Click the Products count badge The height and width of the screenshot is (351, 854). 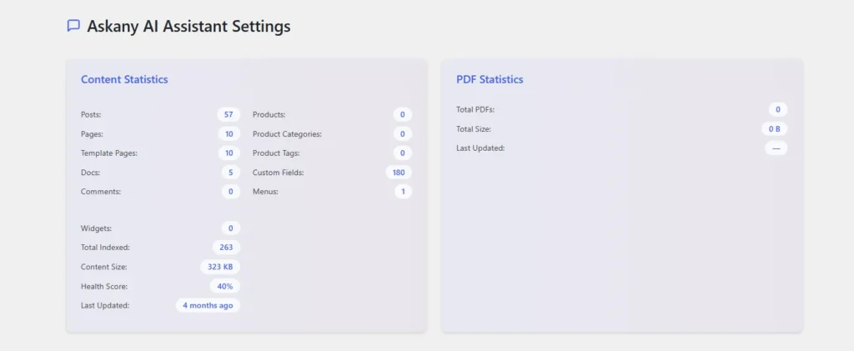click(403, 115)
